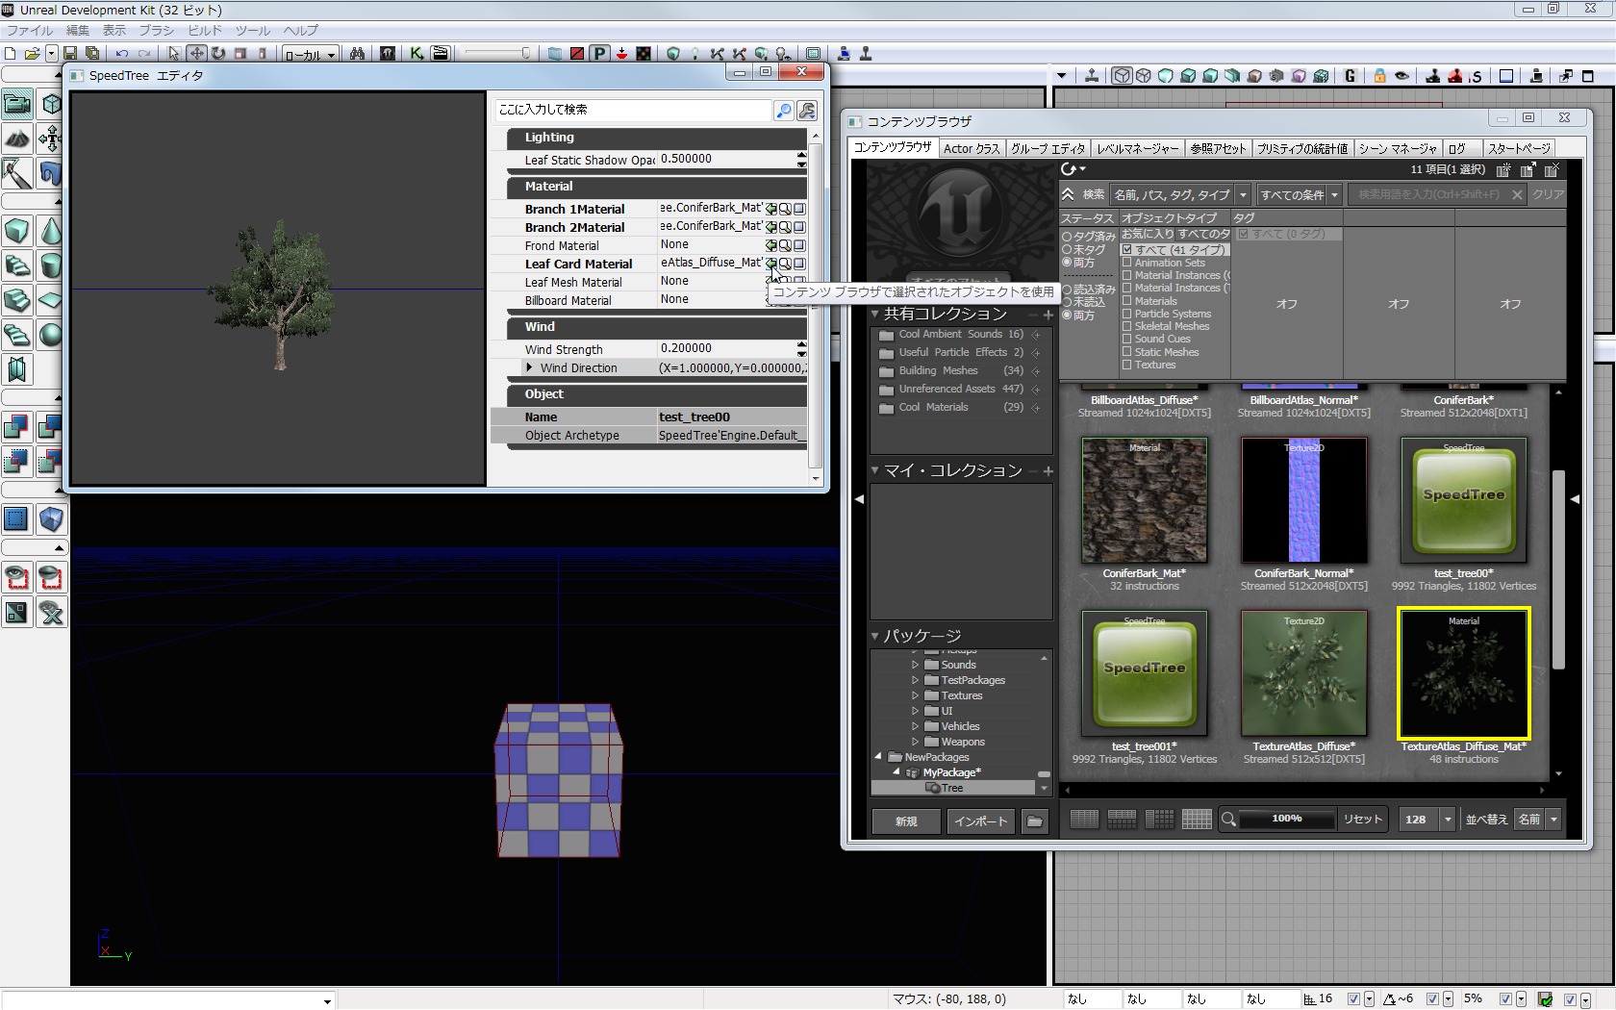Screen dimensions: 1616x1010
Task: Open the ビルド menu
Action: (205, 31)
